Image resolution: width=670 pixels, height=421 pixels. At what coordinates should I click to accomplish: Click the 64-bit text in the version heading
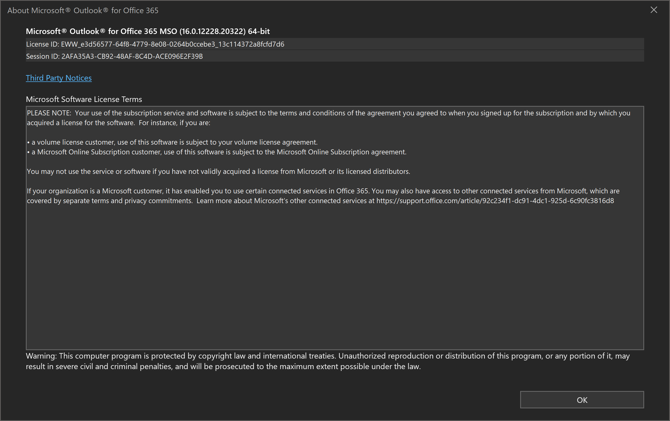pos(259,31)
